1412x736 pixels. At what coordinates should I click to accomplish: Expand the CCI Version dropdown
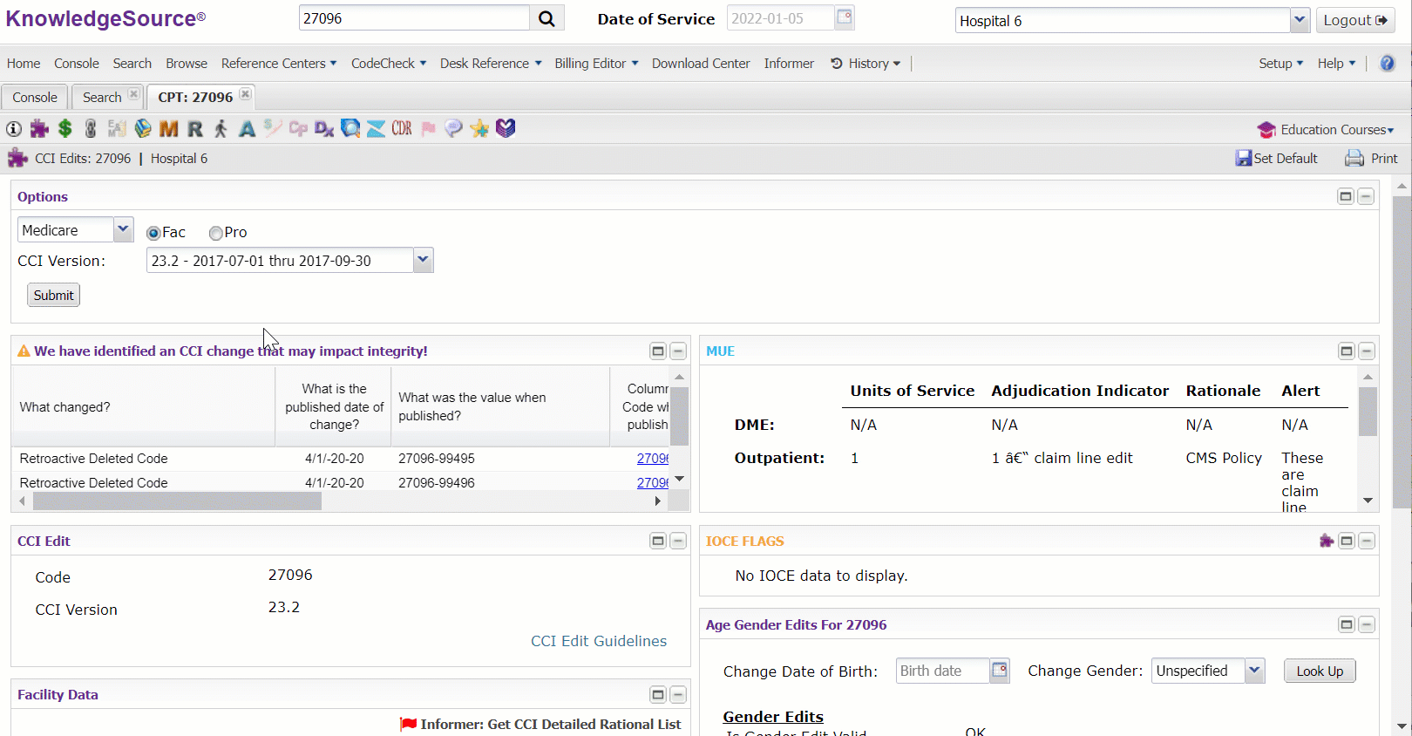(x=423, y=260)
